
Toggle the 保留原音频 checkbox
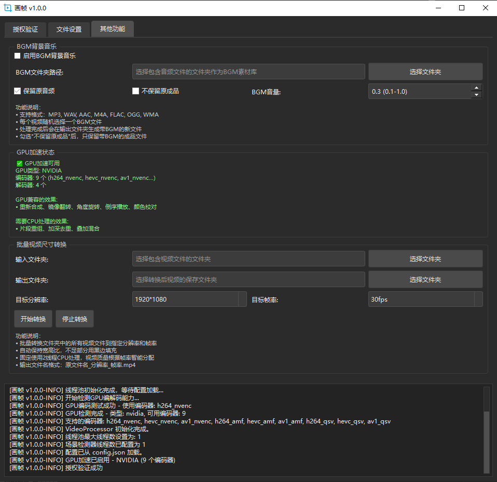tap(18, 91)
